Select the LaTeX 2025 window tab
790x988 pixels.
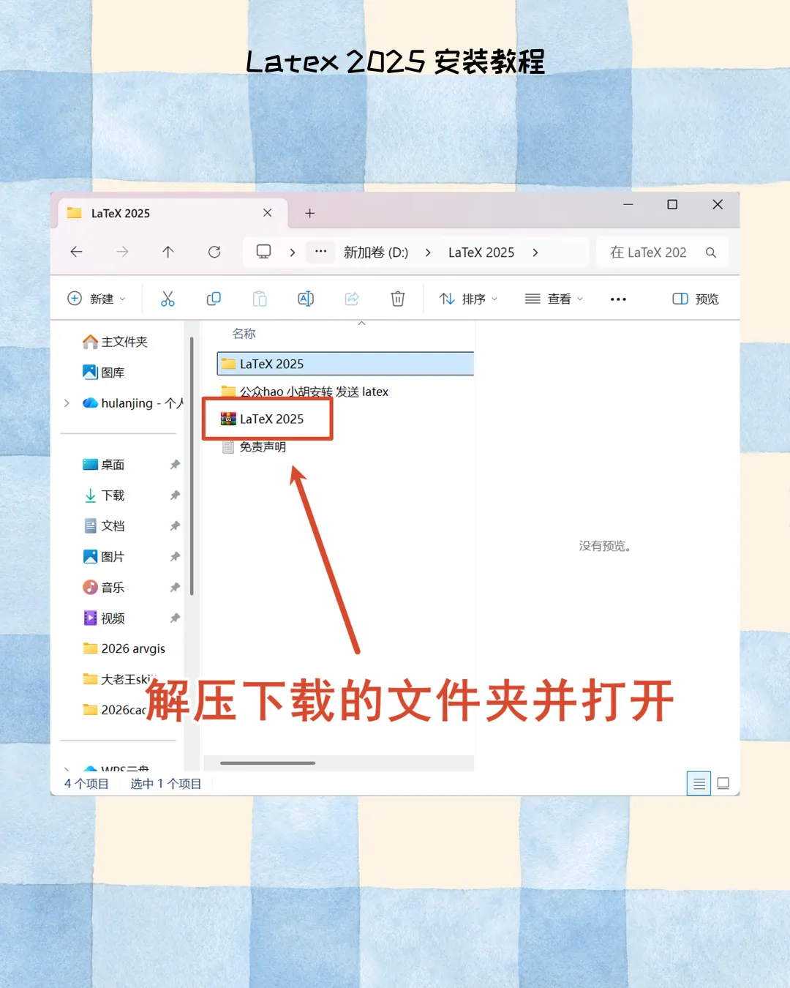coord(172,213)
